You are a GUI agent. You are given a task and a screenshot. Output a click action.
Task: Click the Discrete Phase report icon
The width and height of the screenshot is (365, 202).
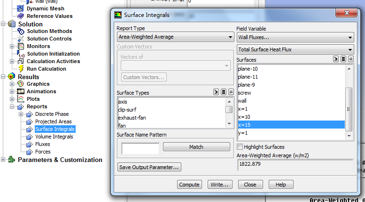29,114
